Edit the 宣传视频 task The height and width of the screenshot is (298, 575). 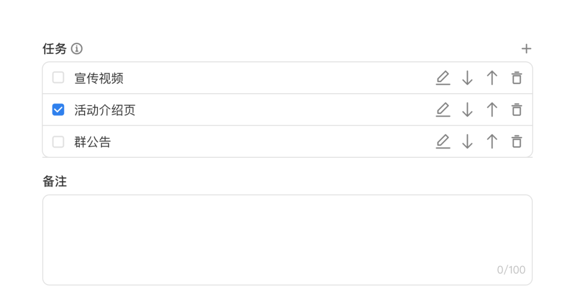pos(442,78)
